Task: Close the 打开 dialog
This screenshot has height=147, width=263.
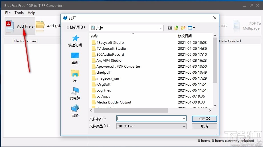Action: (215, 18)
